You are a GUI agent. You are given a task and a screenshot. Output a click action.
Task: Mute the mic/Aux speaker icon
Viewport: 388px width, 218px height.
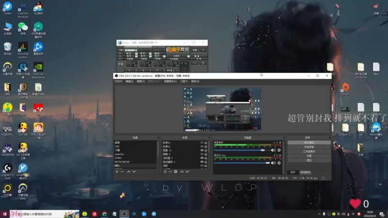click(x=273, y=163)
